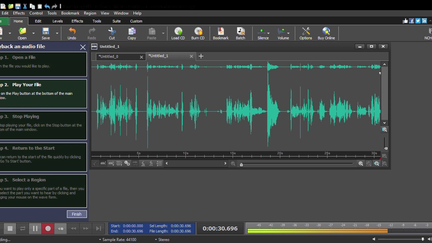Image resolution: width=432 pixels, height=243 pixels.
Task: Click the vertical zoom magnifier beside waveform
Action: pyautogui.click(x=384, y=130)
